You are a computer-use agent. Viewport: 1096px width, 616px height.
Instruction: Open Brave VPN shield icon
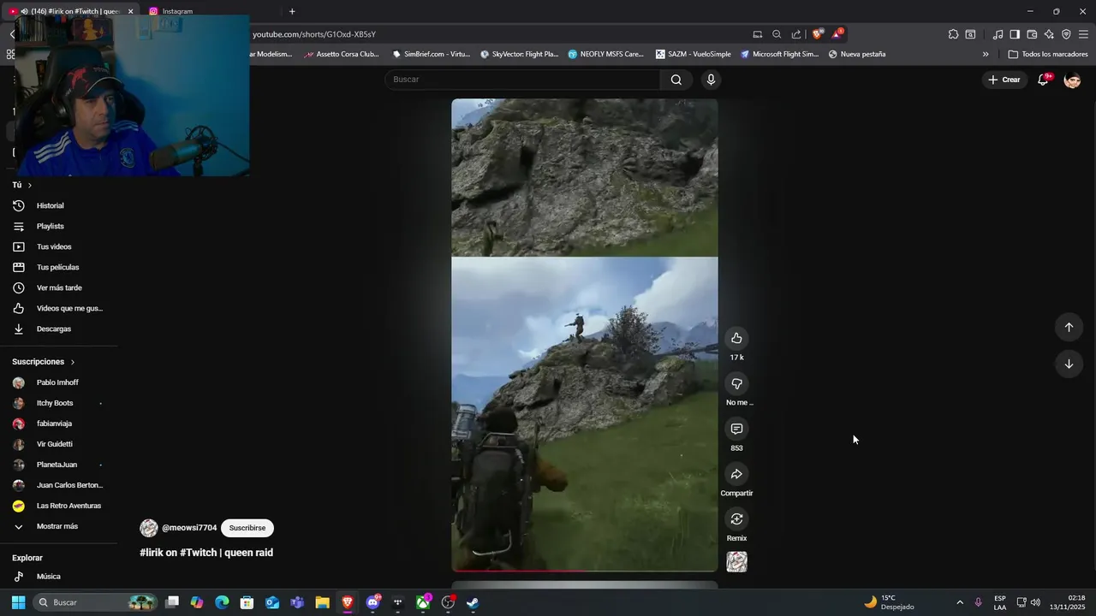point(1066,35)
